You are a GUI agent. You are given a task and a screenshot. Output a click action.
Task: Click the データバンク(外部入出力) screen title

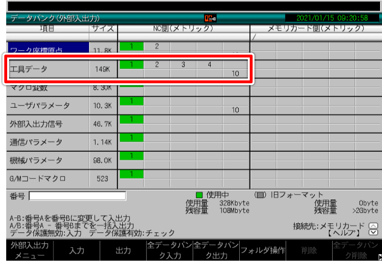(x=55, y=18)
